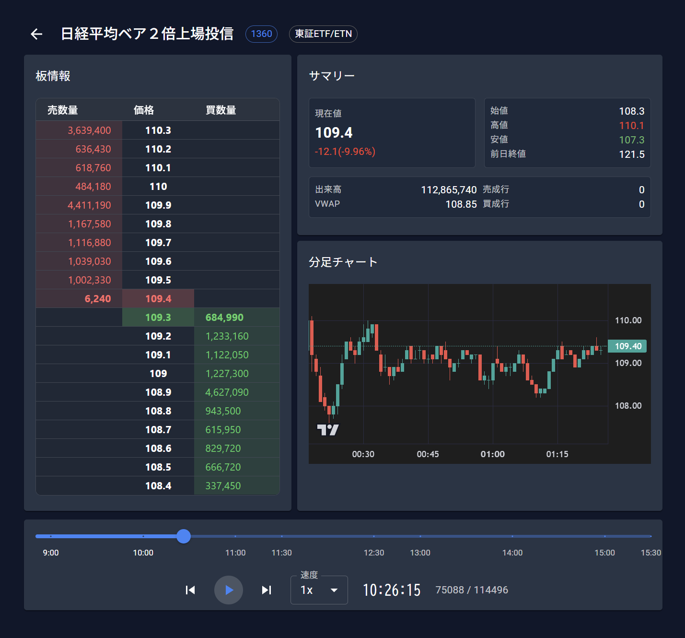Click the 01:00 time axis label
The image size is (685, 638).
492,454
